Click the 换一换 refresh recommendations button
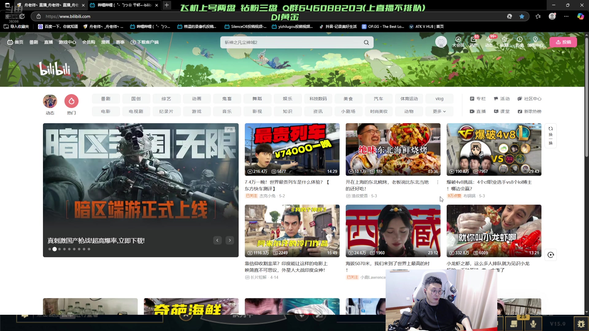Image resolution: width=589 pixels, height=331 pixels. pyautogui.click(x=551, y=135)
